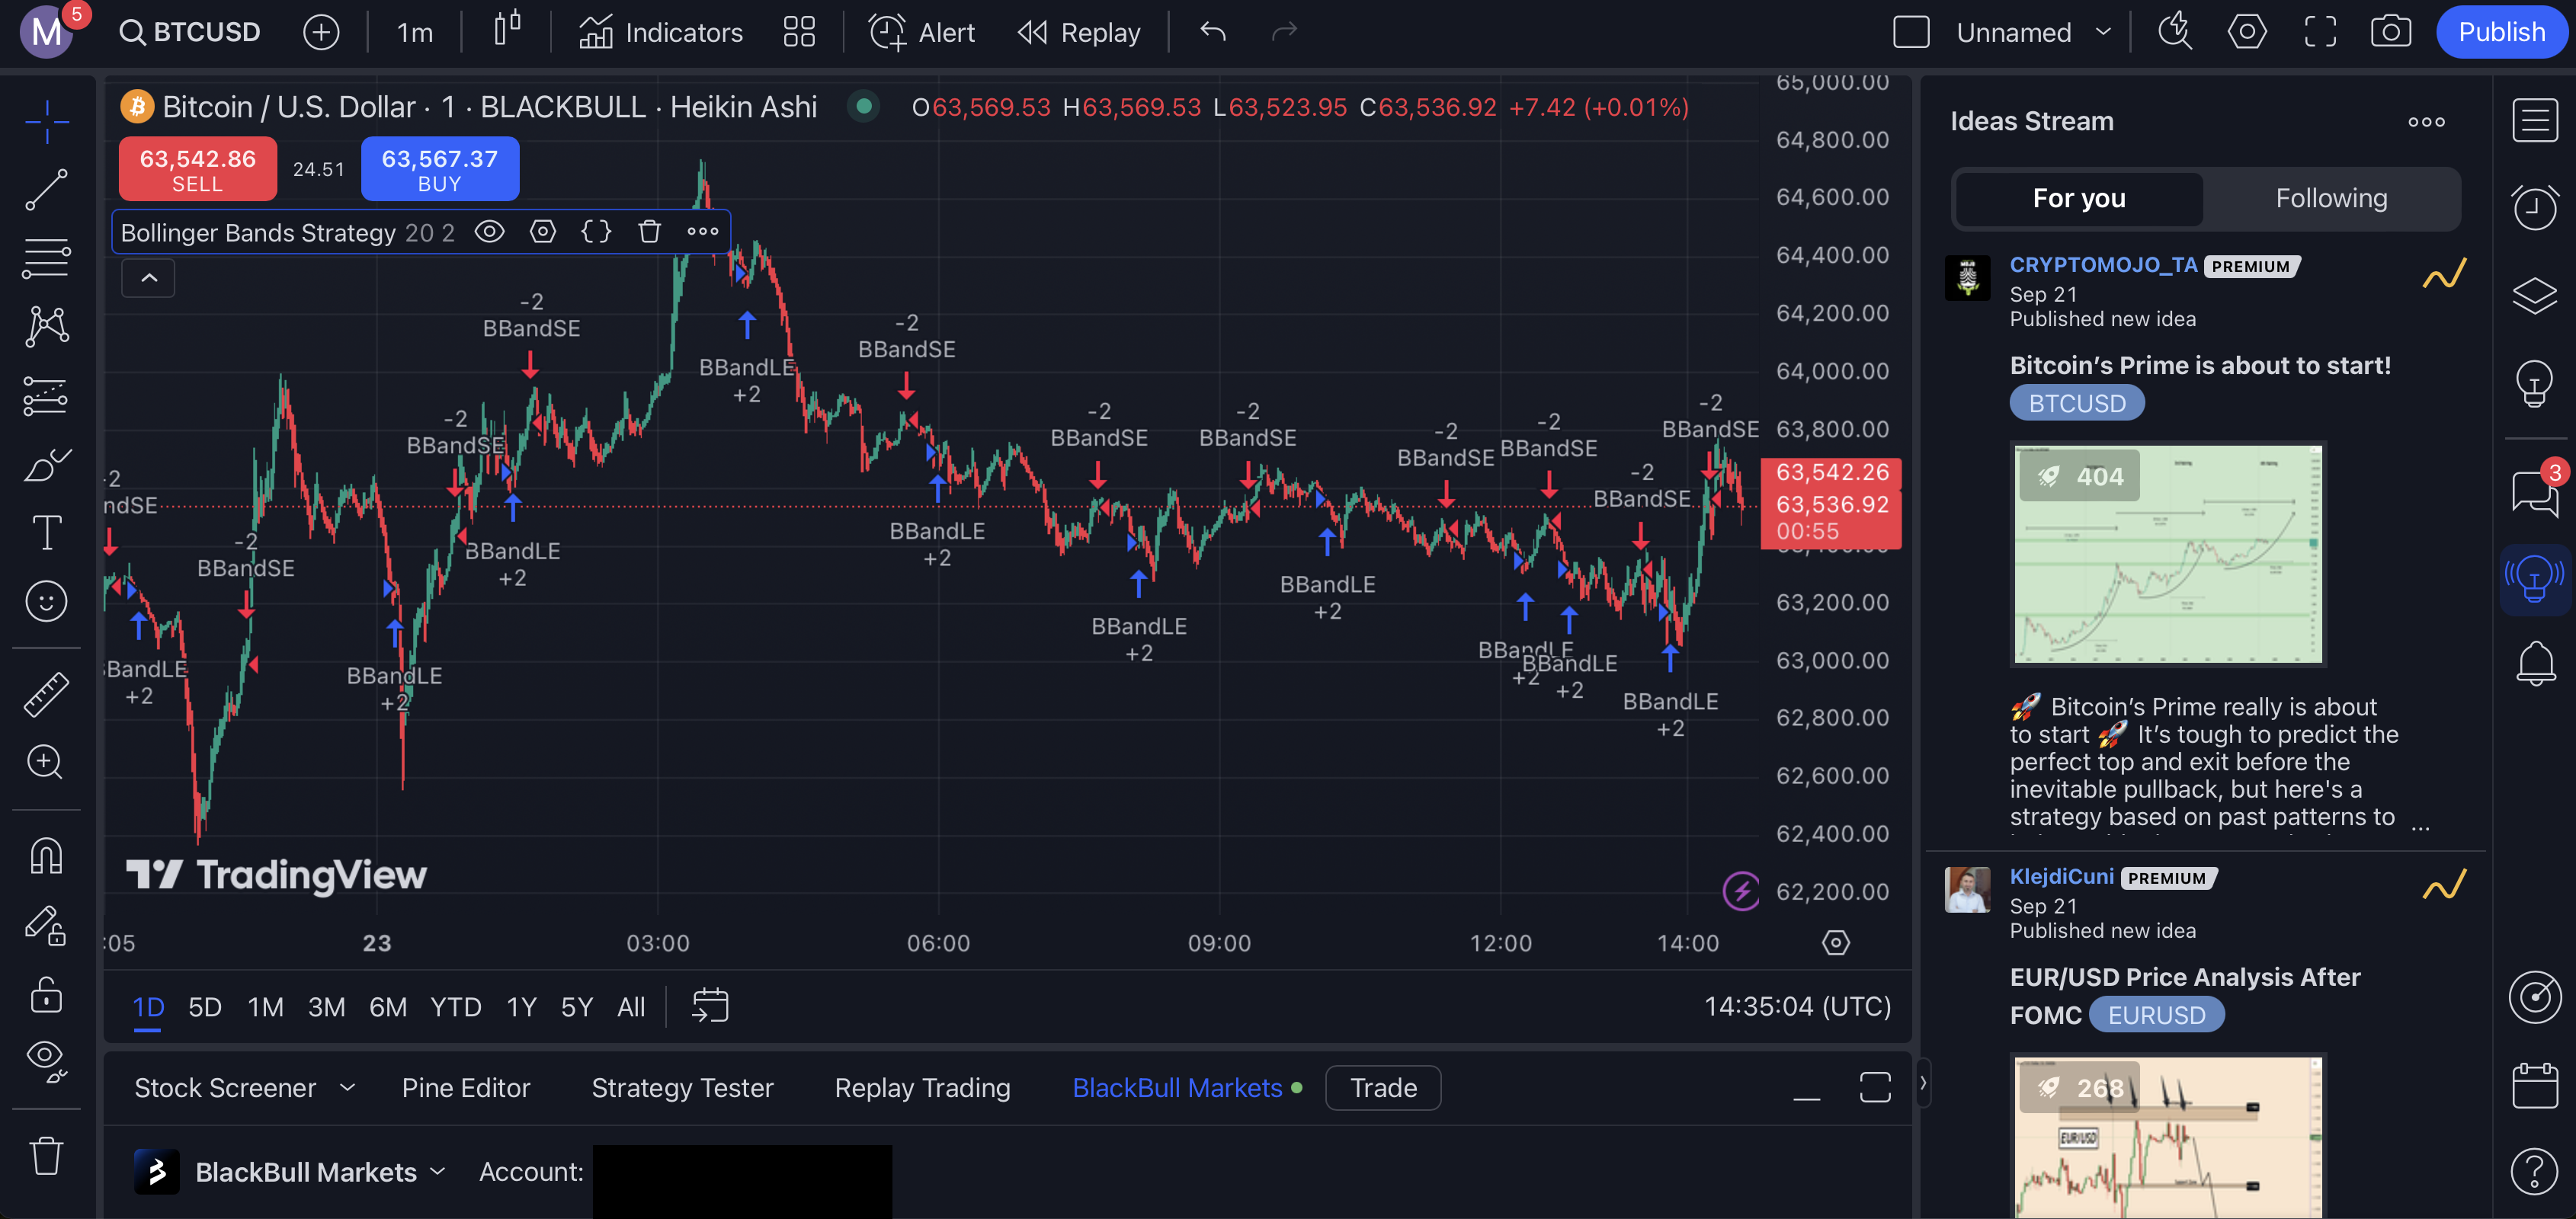Open the Replay Trading tab

(923, 1088)
